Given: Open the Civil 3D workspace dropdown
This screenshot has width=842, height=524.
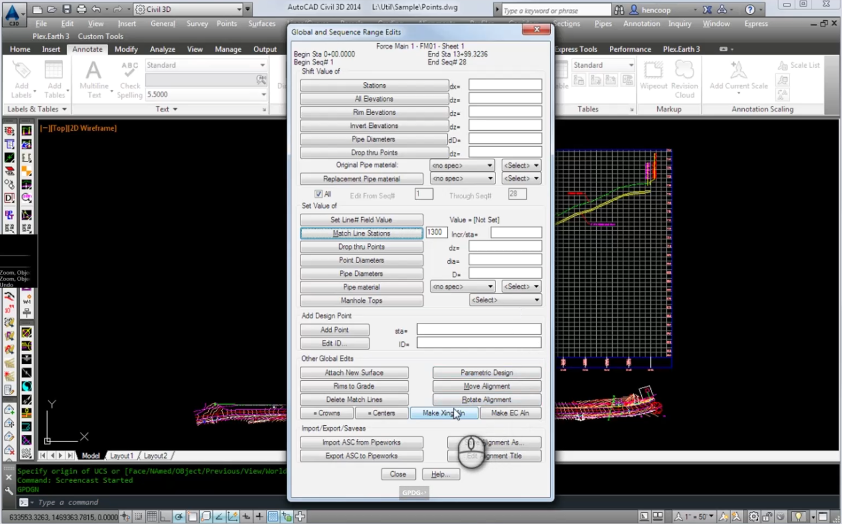Looking at the screenshot, I should point(187,9).
